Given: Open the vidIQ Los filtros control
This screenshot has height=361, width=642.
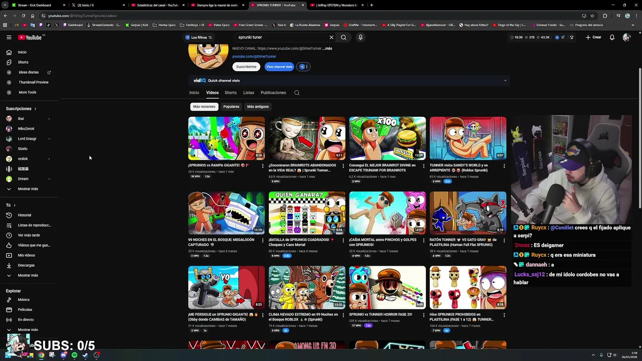Looking at the screenshot, I should click(x=199, y=37).
